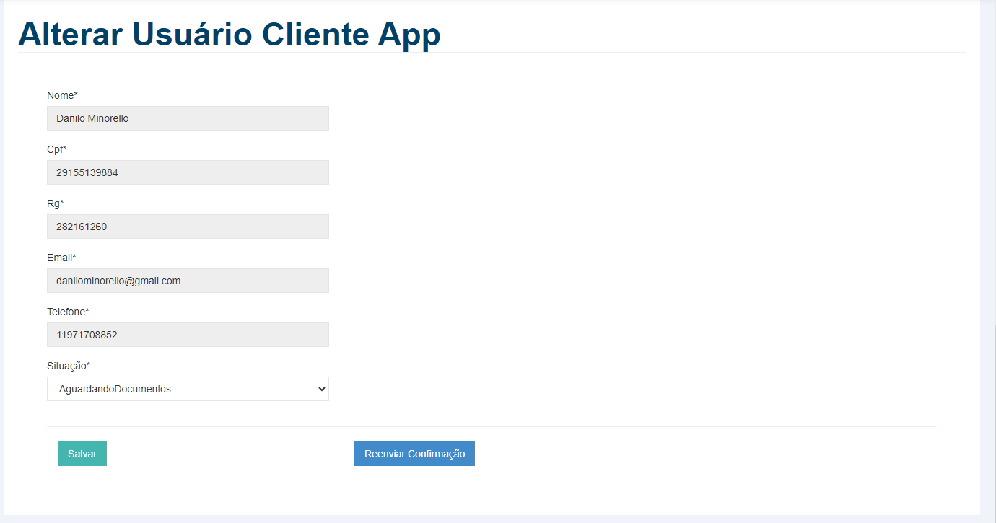The image size is (996, 523).
Task: Click the Nome input field
Action: pyautogui.click(x=188, y=118)
